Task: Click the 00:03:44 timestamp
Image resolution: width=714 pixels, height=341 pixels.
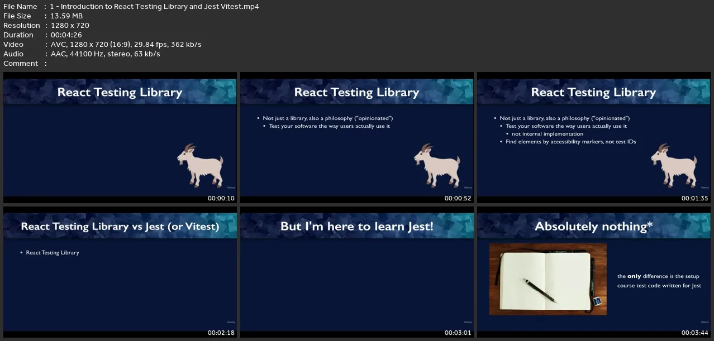Action: (695, 333)
